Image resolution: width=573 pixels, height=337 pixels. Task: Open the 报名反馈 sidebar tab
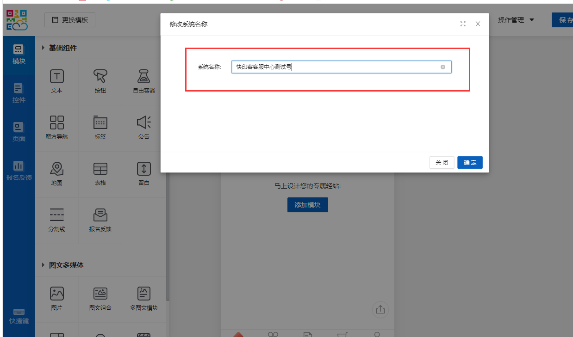point(19,171)
